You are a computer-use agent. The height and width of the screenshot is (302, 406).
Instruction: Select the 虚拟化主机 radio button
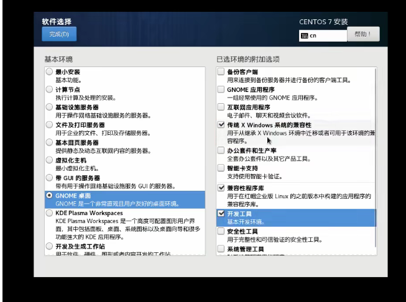click(x=49, y=160)
